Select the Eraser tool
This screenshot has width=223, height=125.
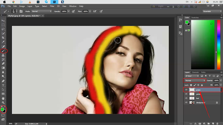click(3, 64)
